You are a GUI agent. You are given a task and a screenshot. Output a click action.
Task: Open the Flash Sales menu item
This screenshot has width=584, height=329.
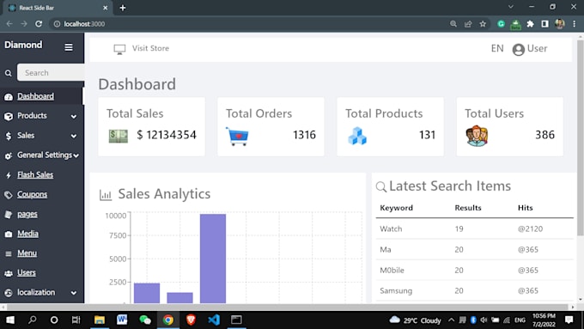tap(35, 174)
